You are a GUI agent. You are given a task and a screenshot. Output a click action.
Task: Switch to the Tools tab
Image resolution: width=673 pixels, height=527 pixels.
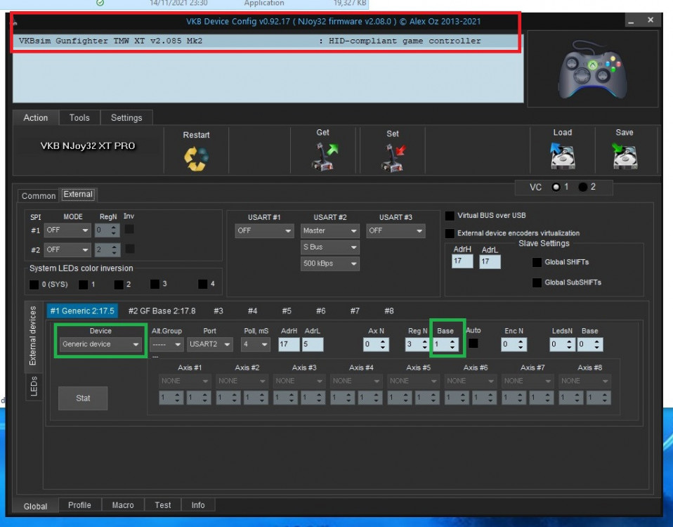[79, 118]
